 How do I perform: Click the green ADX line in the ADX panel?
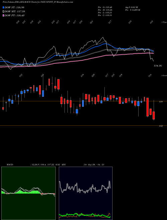click(85, 215)
